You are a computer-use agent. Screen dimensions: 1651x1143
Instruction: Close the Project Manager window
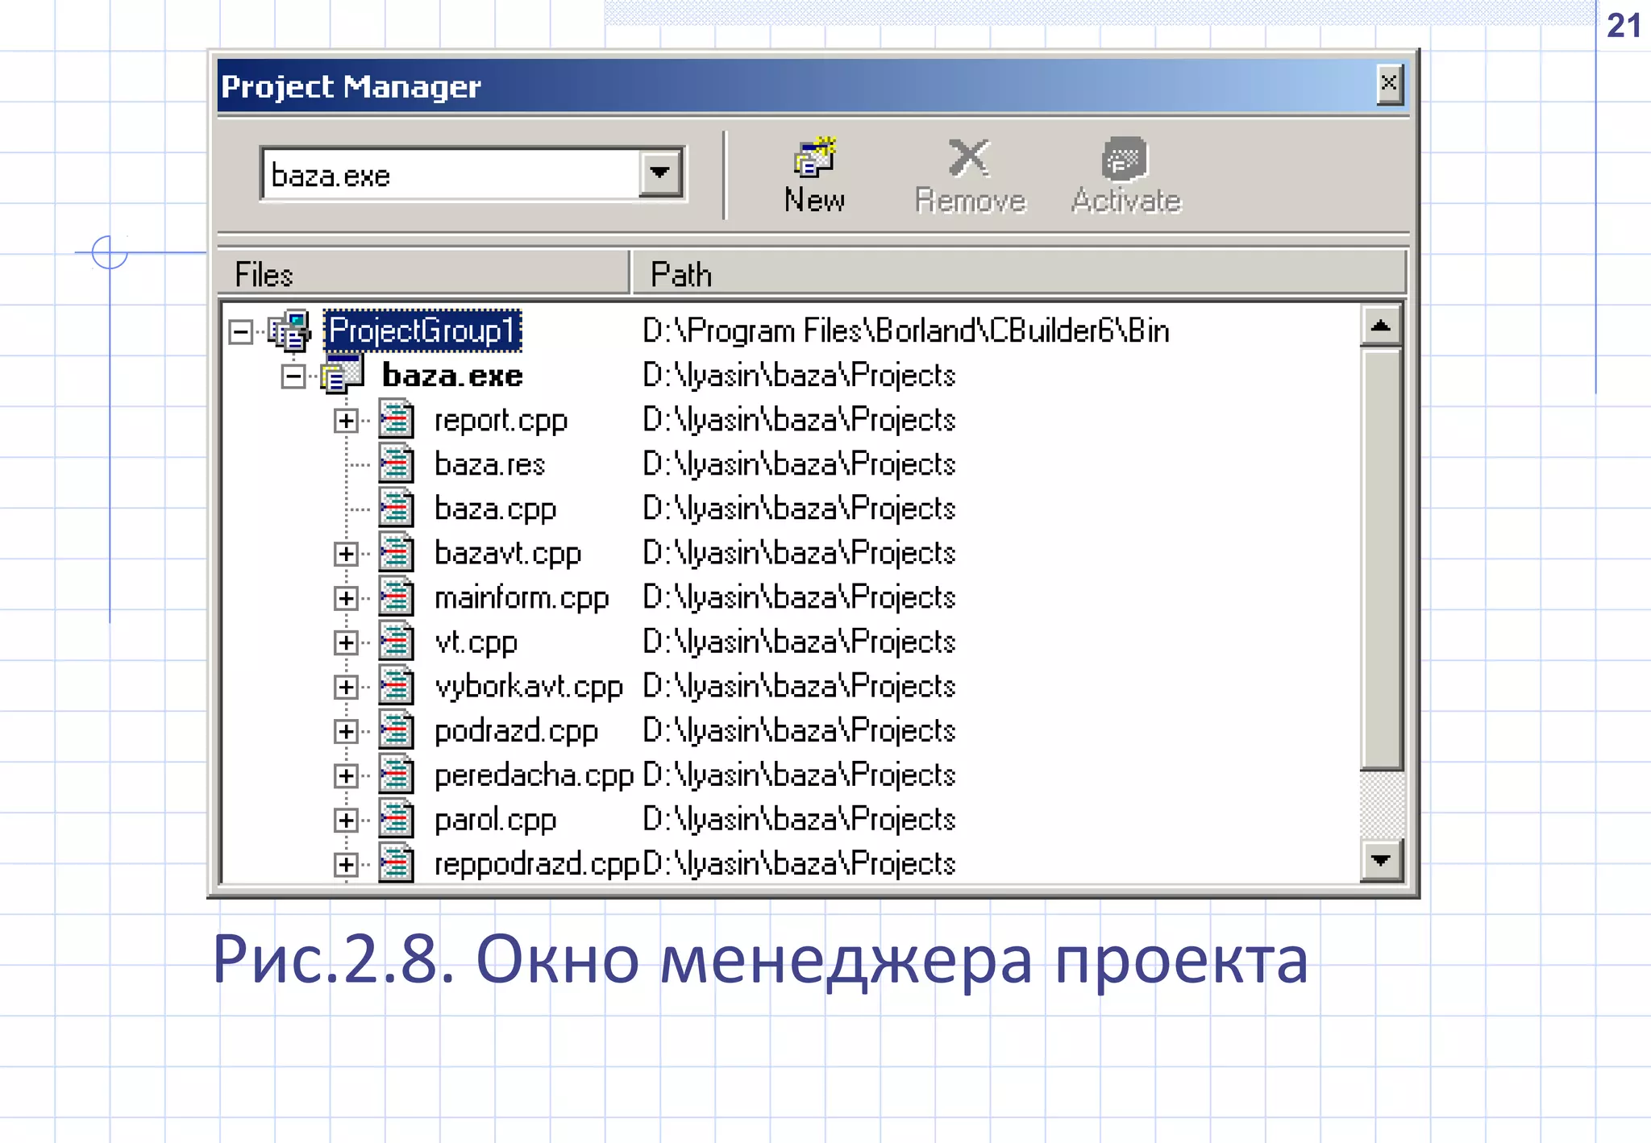1388,84
